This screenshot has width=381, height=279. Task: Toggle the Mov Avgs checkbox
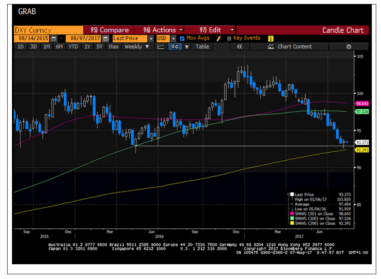pos(182,38)
